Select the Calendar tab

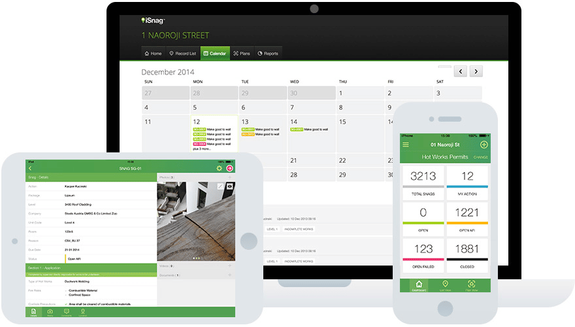pyautogui.click(x=215, y=53)
